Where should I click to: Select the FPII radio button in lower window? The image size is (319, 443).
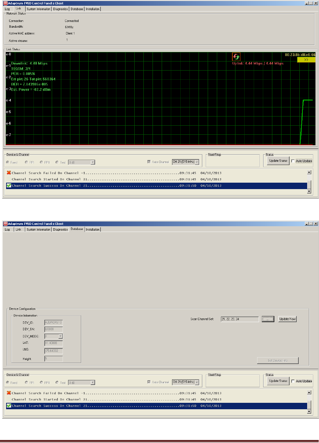point(42,383)
